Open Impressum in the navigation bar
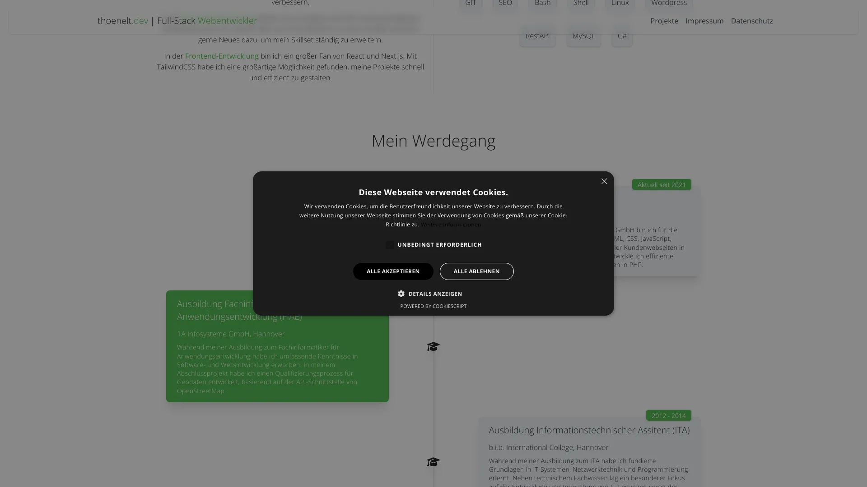Image resolution: width=867 pixels, height=487 pixels. tap(704, 21)
